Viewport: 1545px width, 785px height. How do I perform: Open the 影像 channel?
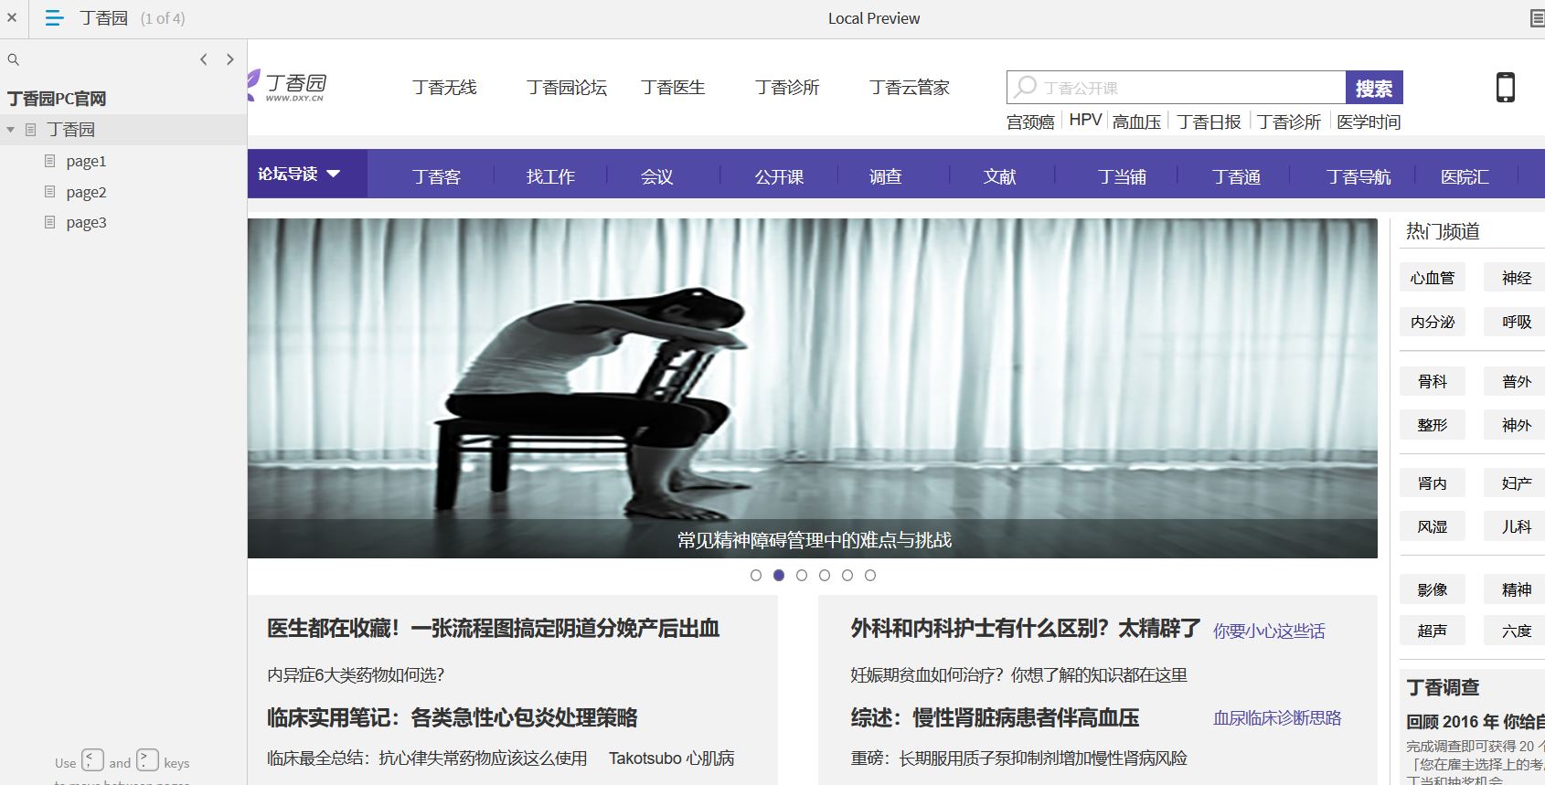click(x=1433, y=589)
